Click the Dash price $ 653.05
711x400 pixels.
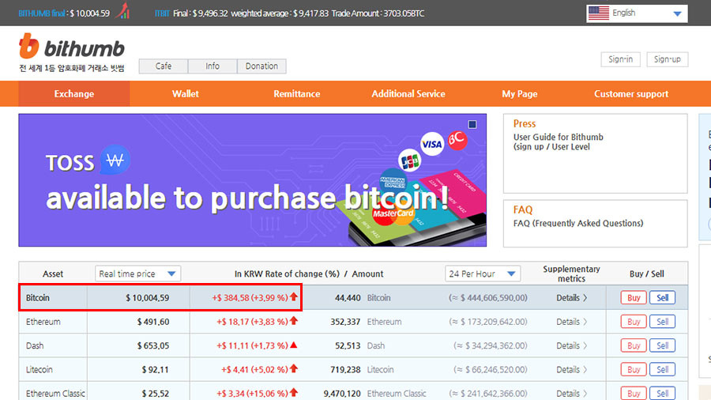click(153, 345)
